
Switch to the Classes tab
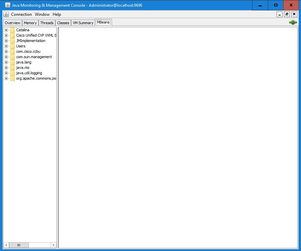click(x=63, y=23)
